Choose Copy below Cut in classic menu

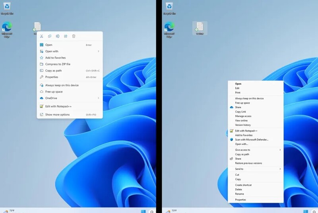[x=256, y=179]
